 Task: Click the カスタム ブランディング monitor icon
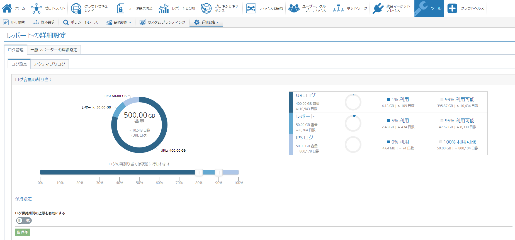[x=142, y=22]
